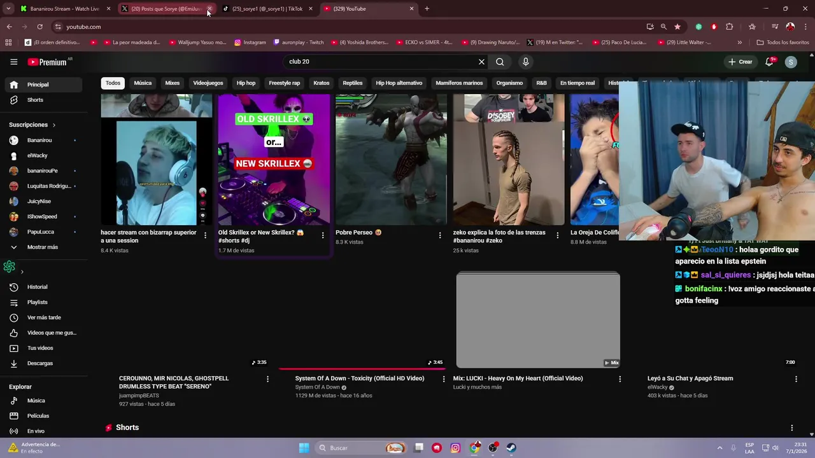Open the Windows Start button

pyautogui.click(x=304, y=448)
